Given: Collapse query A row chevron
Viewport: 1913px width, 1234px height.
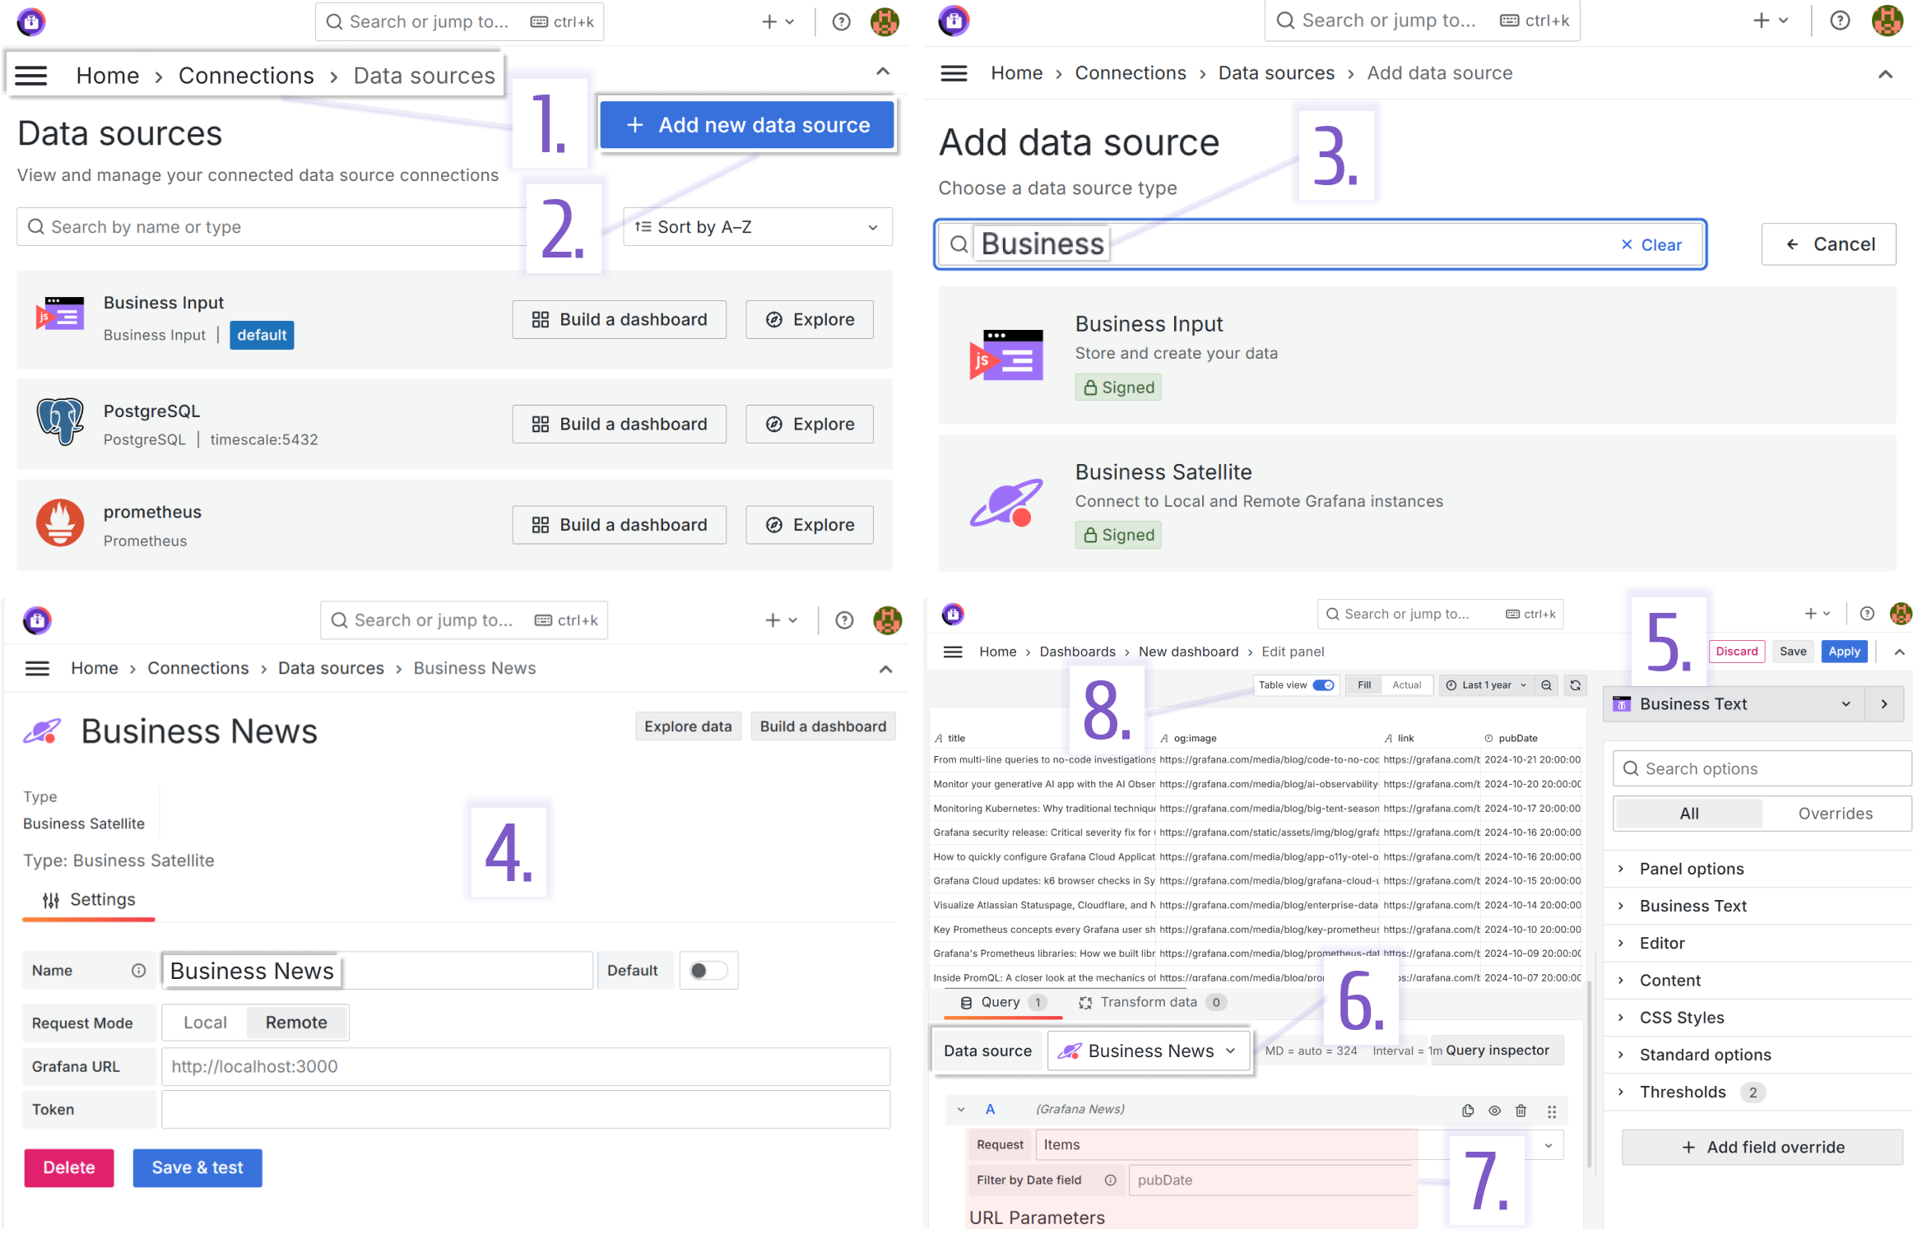Looking at the screenshot, I should pos(960,1110).
